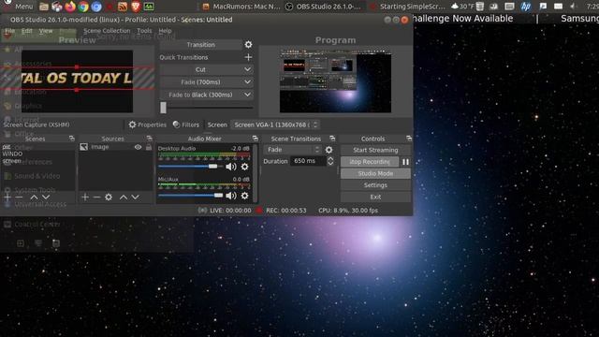This screenshot has width=599, height=337.
Task: Click Stop Recording
Action: [370, 162]
